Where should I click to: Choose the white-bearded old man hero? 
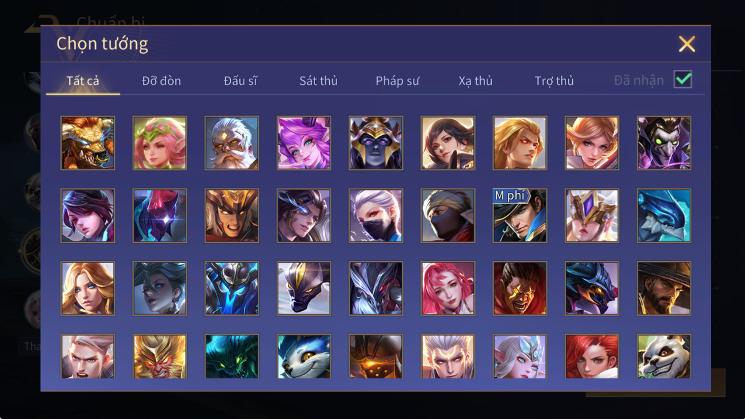232,143
